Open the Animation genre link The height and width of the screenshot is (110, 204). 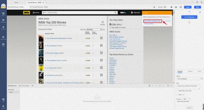coord(113,62)
